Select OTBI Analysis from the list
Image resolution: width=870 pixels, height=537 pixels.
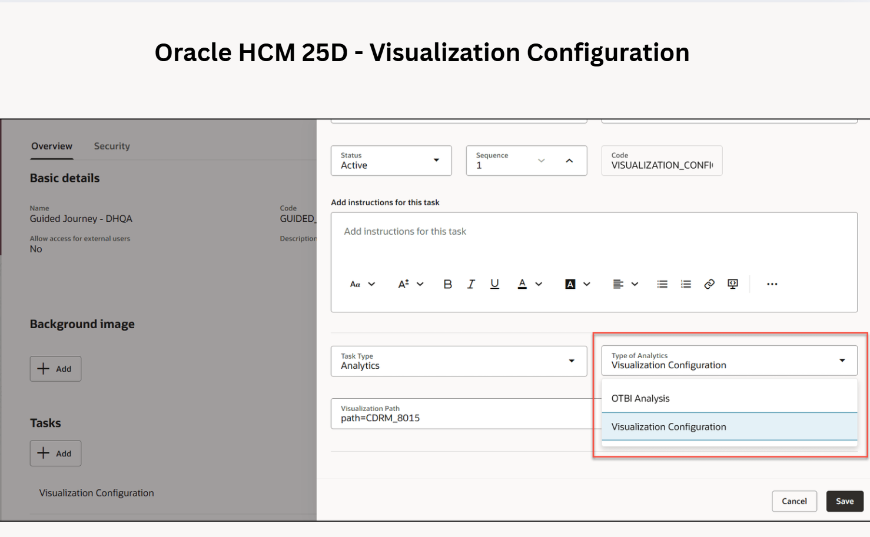[640, 398]
